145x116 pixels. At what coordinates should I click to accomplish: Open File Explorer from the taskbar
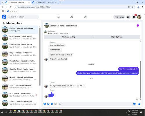(15, 111)
